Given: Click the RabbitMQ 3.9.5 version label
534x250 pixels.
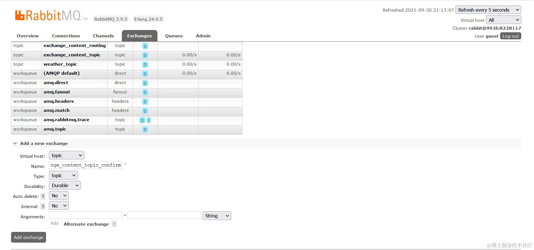Looking at the screenshot, I should (x=111, y=19).
